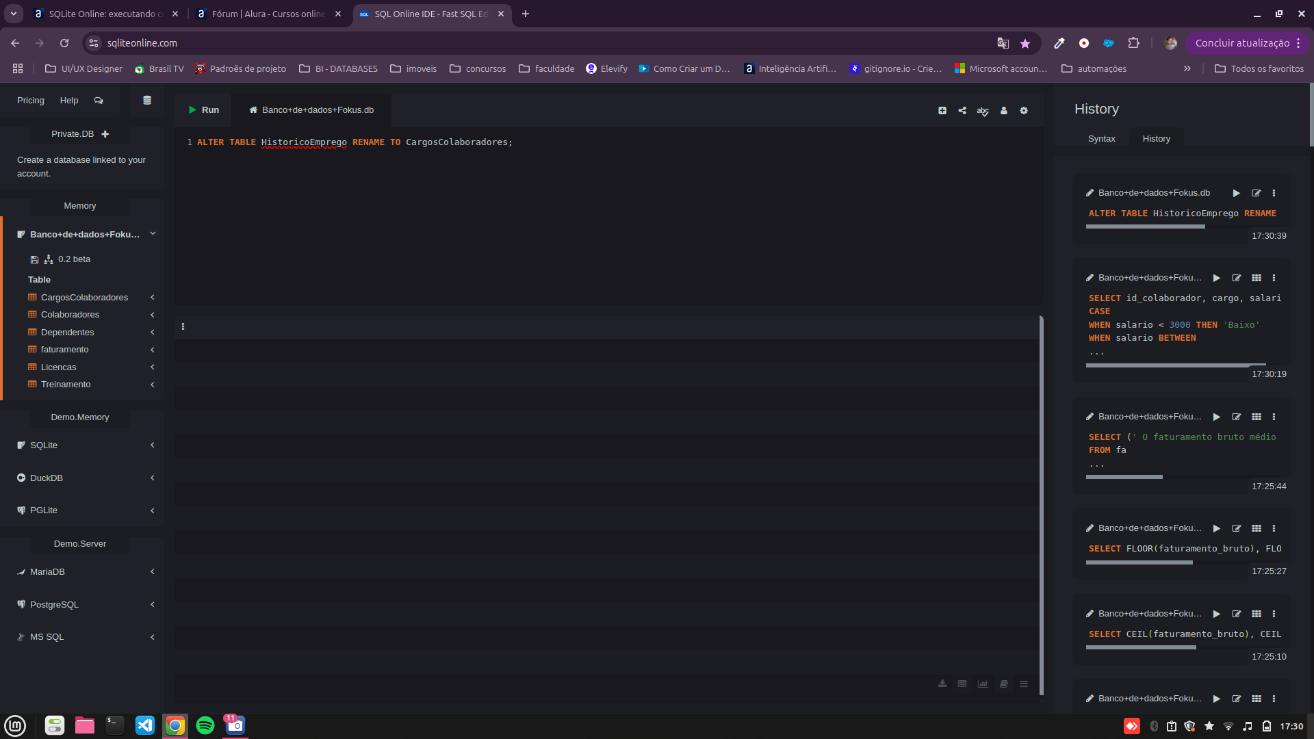Click the SQL editor query line
The image size is (1314, 739).
355,142
